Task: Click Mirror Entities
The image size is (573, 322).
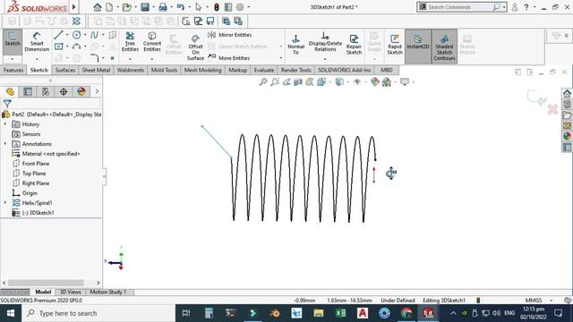Action: click(x=230, y=35)
